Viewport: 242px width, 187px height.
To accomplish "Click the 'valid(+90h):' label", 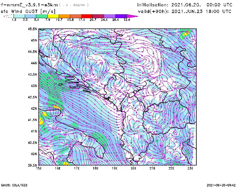I will click(153, 11).
